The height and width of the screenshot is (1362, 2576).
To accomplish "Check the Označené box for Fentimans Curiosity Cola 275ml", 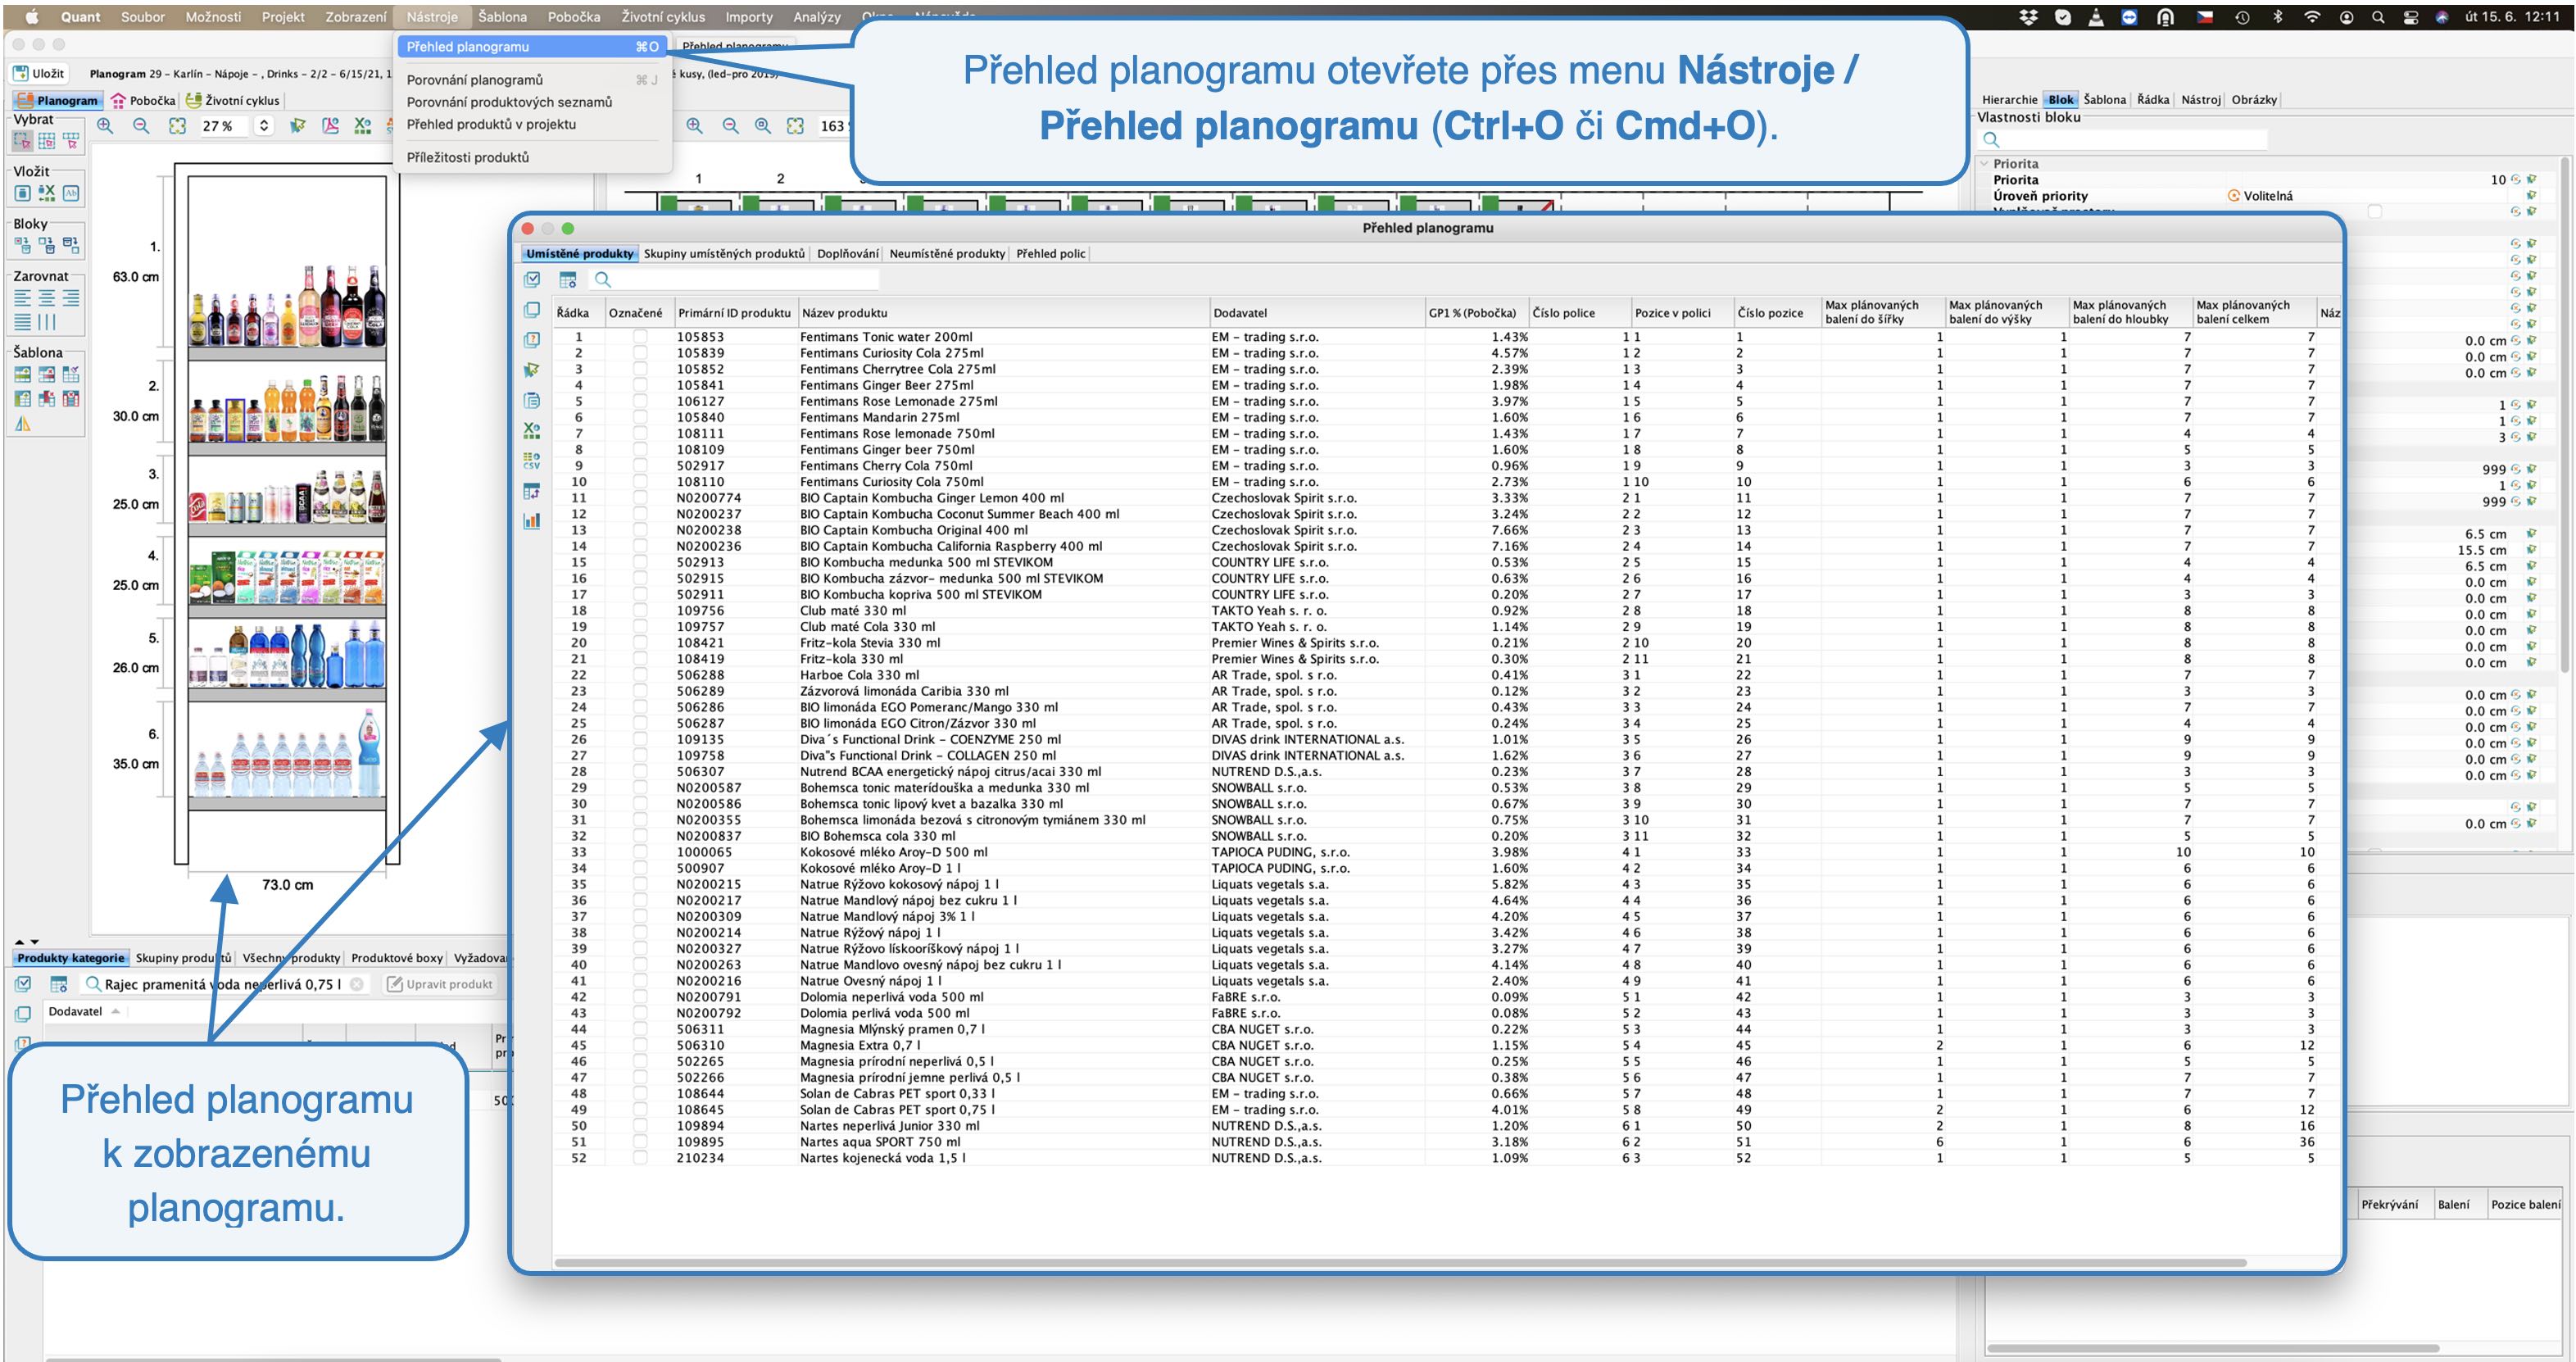I will (x=640, y=353).
